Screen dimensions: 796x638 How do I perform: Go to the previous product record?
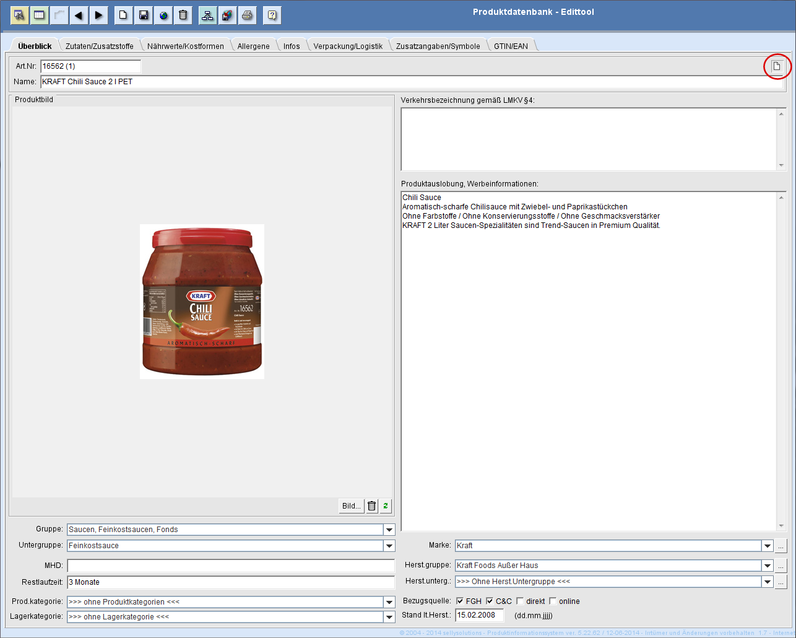[79, 15]
